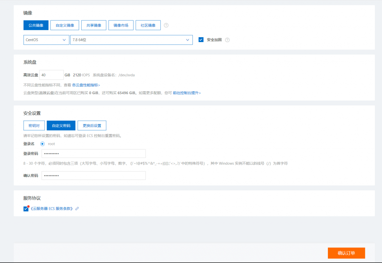The width and height of the screenshot is (382, 263).
Task: Select 密钥对 security option
Action: (34, 126)
